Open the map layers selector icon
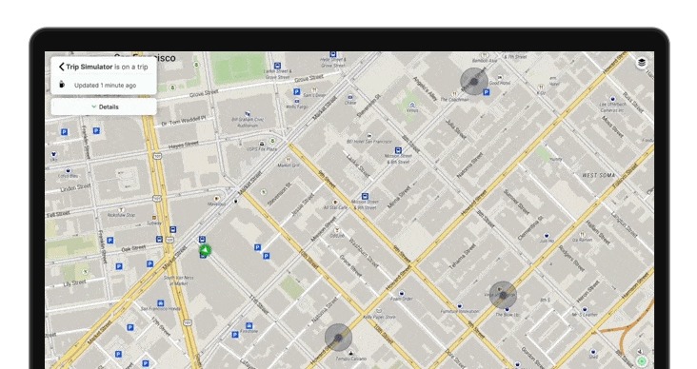This screenshot has width=697, height=369. pyautogui.click(x=642, y=63)
